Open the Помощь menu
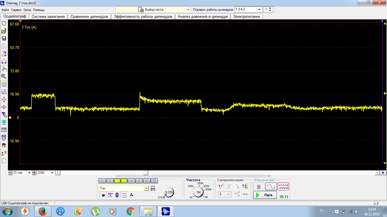This screenshot has height=217, width=387. 39,10
